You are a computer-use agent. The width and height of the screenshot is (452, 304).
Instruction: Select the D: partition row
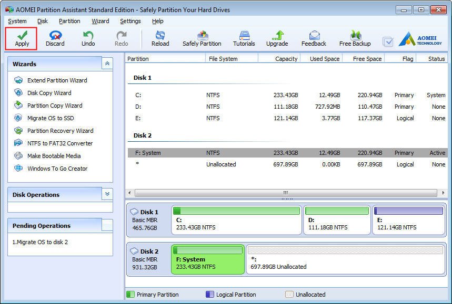point(287,107)
